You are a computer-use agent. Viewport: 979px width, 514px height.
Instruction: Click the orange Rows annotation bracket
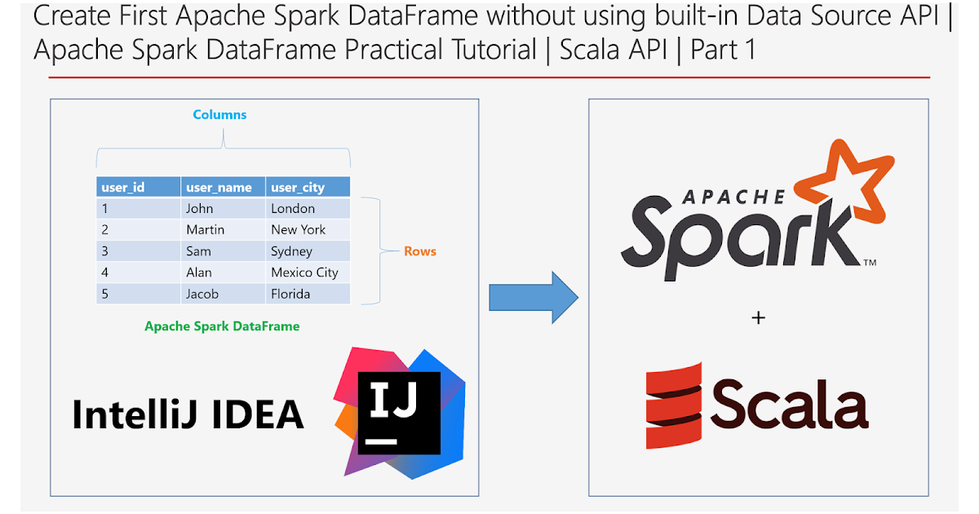(419, 251)
